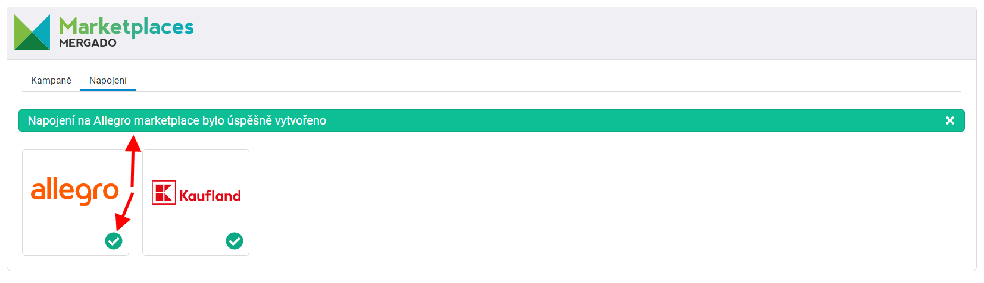Click the green checkmark on Kaufland card

click(235, 241)
